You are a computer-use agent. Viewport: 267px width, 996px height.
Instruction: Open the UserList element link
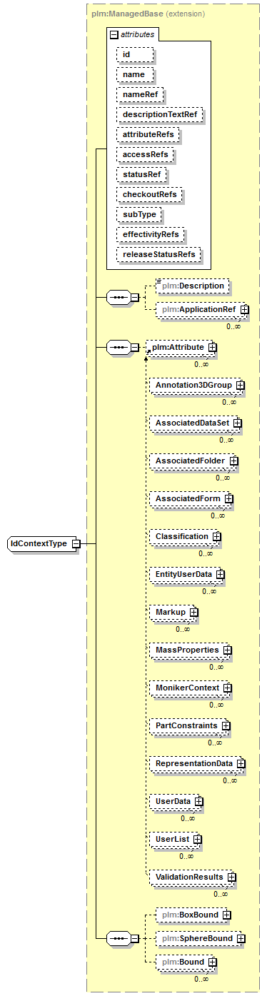coord(172,839)
